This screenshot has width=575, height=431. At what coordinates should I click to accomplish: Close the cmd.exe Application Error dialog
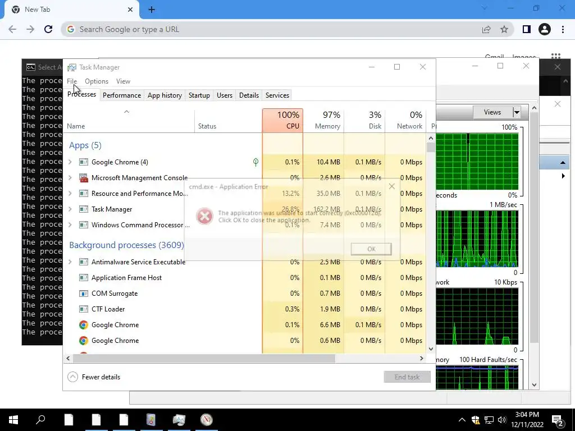[391, 186]
